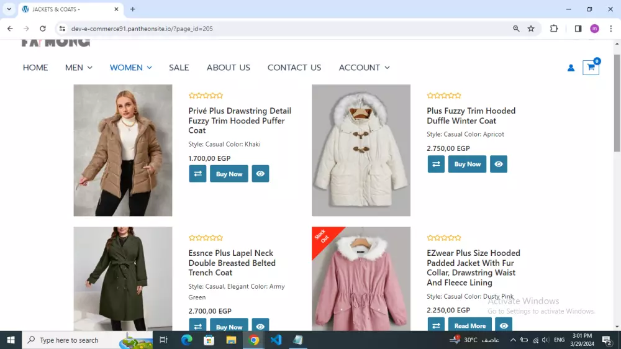Open Visual Studio Code from taskbar
The image size is (621, 349).
276,340
